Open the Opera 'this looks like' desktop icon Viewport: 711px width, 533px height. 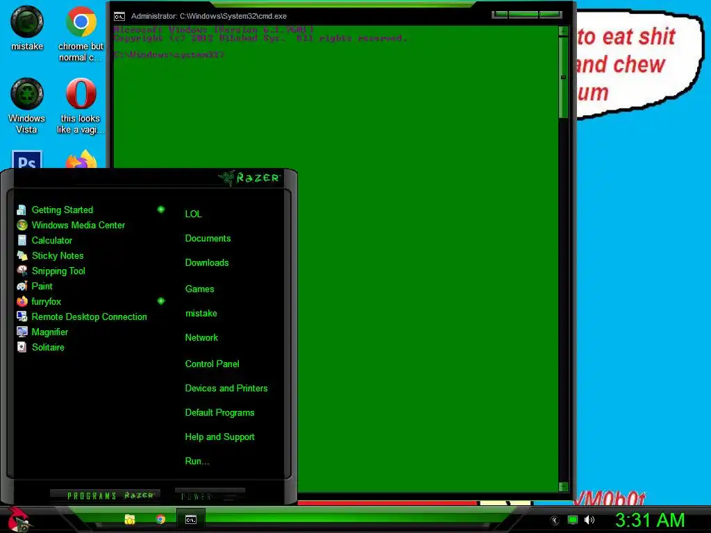(x=81, y=105)
